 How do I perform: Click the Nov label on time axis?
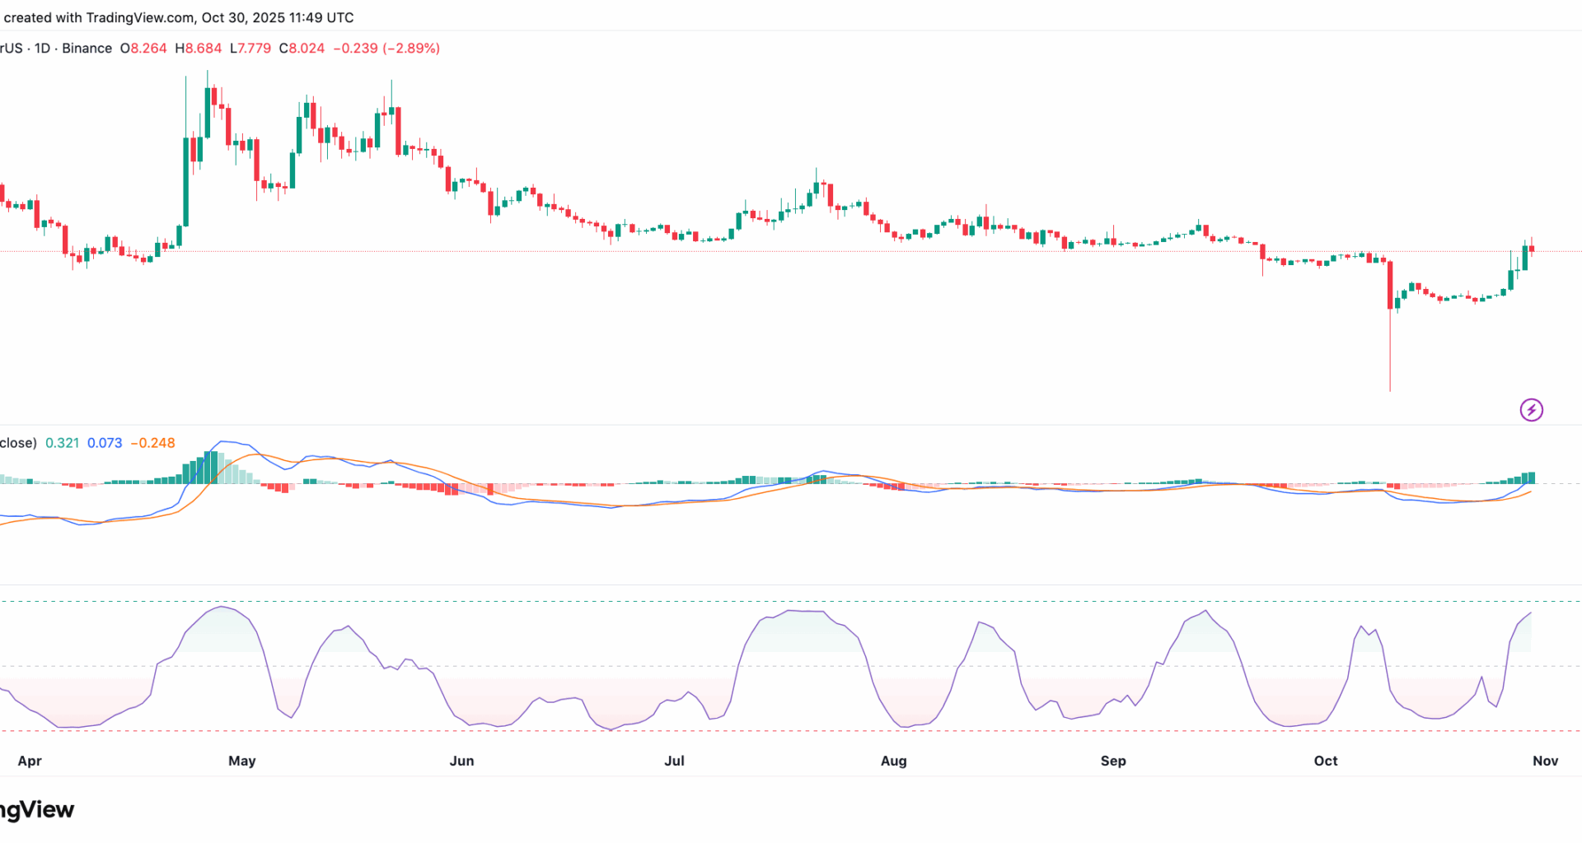click(1545, 761)
